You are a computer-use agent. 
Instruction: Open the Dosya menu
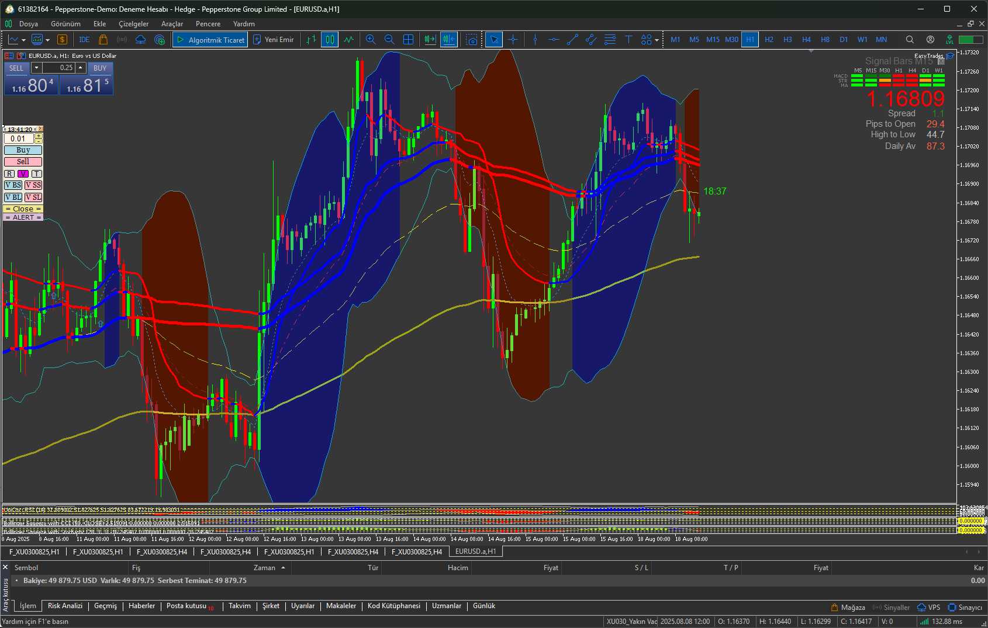(29, 24)
